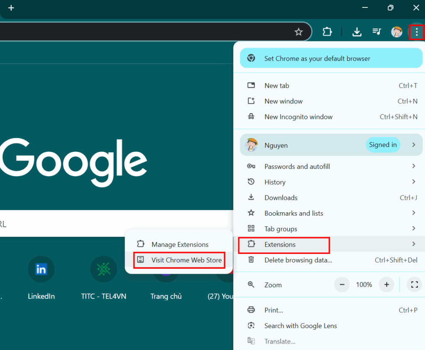
Task: Click the Extensions puzzle icon in the menu
Action: click(251, 244)
